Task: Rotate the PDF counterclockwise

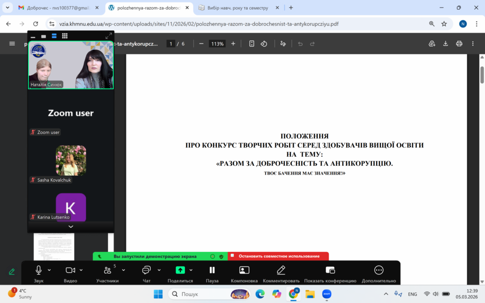Action: coord(264,44)
